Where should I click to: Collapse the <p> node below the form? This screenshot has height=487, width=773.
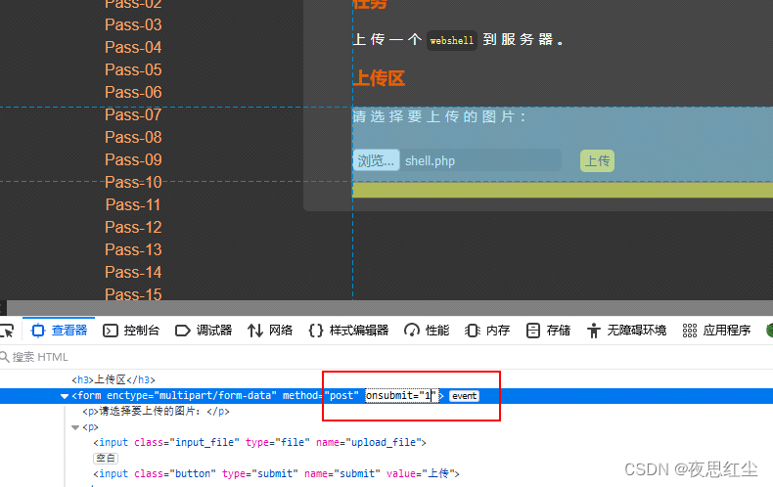(75, 427)
